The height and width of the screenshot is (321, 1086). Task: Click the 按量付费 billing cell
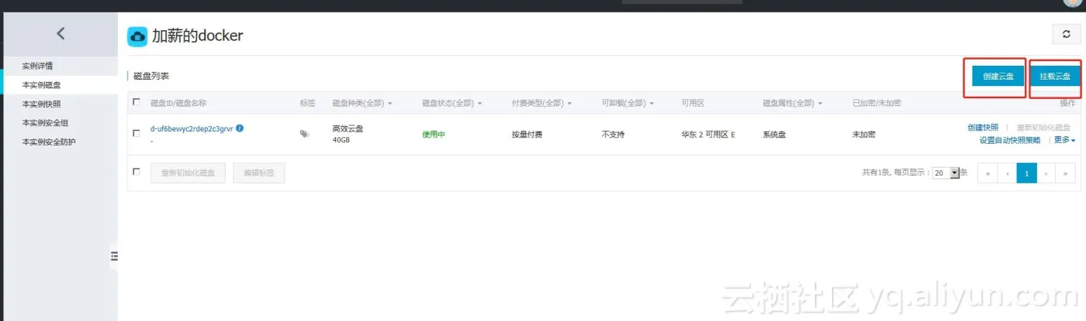pos(527,135)
